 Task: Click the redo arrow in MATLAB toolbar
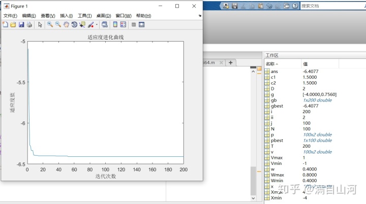(278, 6)
